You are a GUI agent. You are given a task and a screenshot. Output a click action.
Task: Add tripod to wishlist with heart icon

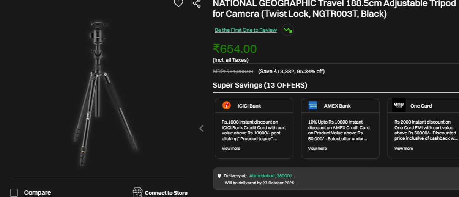[178, 3]
